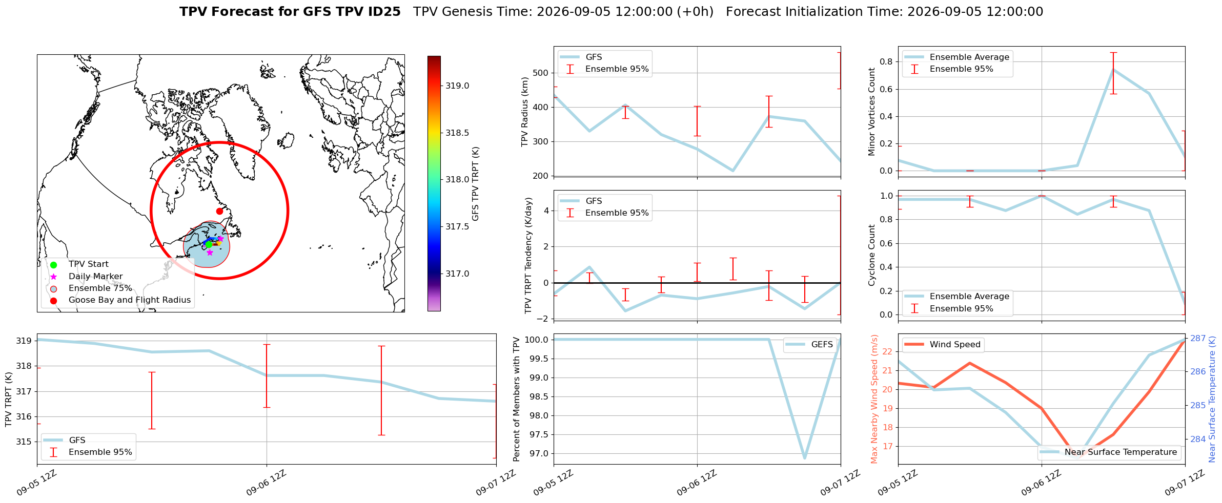Click Ensemble 95% errorbar symbol in Minor Vortices legend
The height and width of the screenshot is (503, 1222).
[x=914, y=69]
